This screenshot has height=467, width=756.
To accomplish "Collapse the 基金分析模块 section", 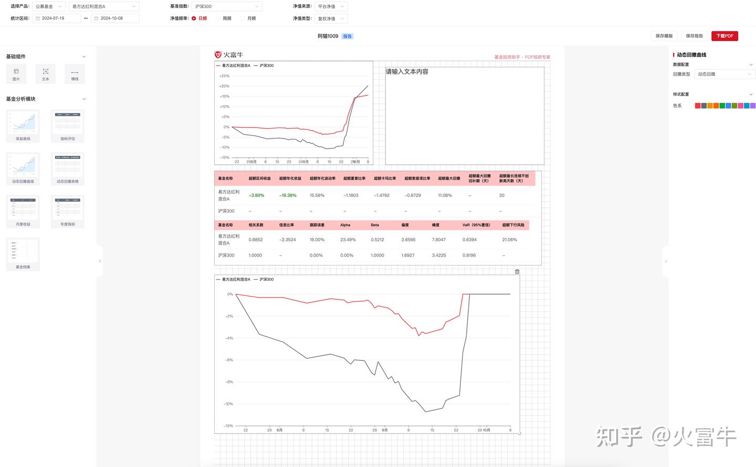I will coord(84,99).
